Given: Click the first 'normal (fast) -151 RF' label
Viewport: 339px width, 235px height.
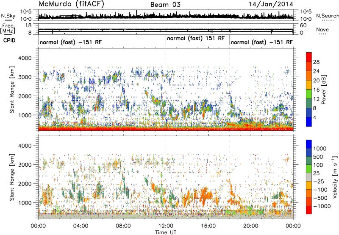Looking at the screenshot, I should [x=70, y=42].
